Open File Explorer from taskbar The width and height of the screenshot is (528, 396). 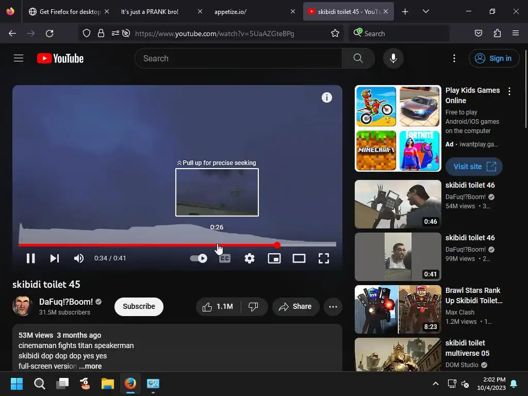click(108, 384)
